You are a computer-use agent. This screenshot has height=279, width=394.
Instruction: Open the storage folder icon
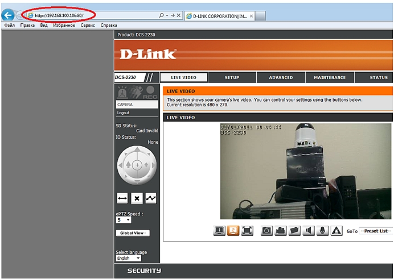click(294, 231)
